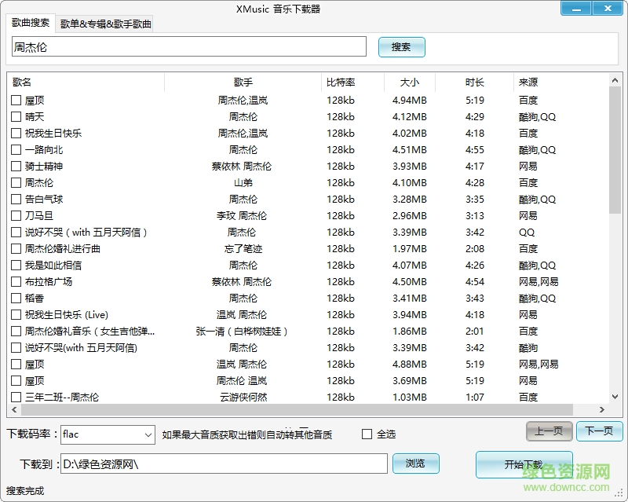Open the 下载码率 format dropdown

(148, 435)
